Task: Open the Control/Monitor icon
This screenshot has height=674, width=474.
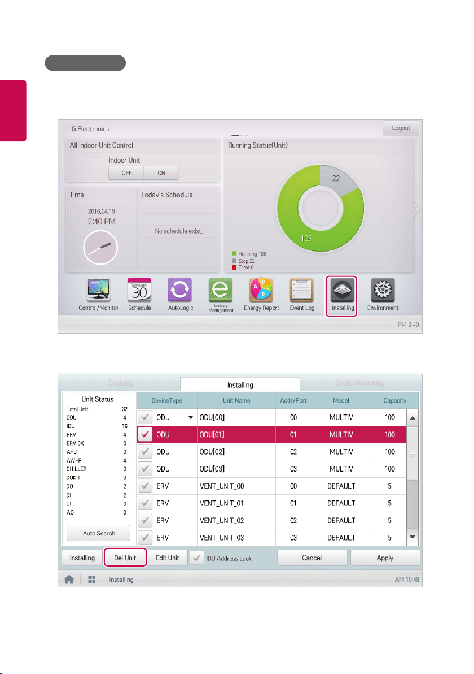Action: (99, 291)
